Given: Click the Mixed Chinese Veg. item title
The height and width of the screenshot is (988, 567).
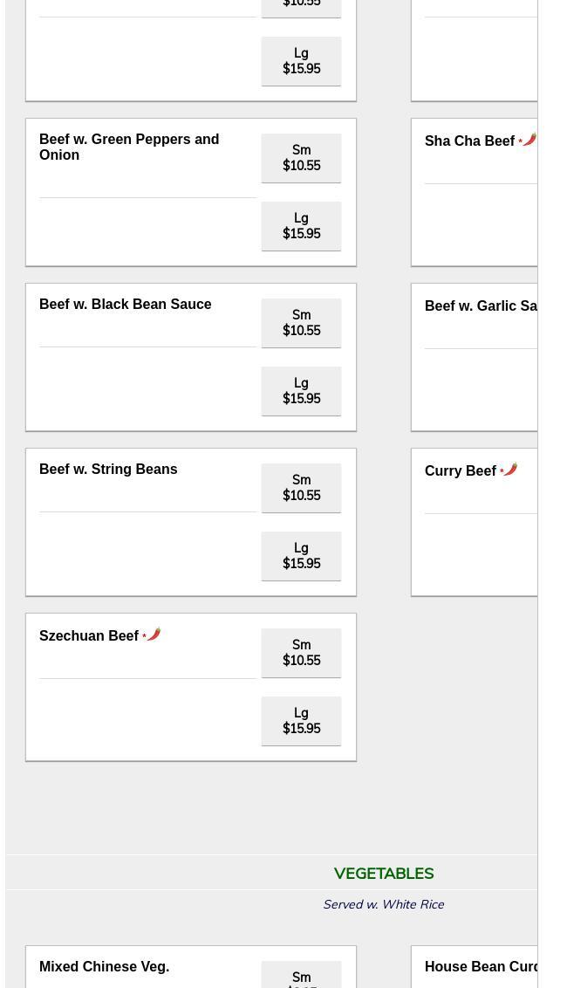Looking at the screenshot, I should point(104,966).
